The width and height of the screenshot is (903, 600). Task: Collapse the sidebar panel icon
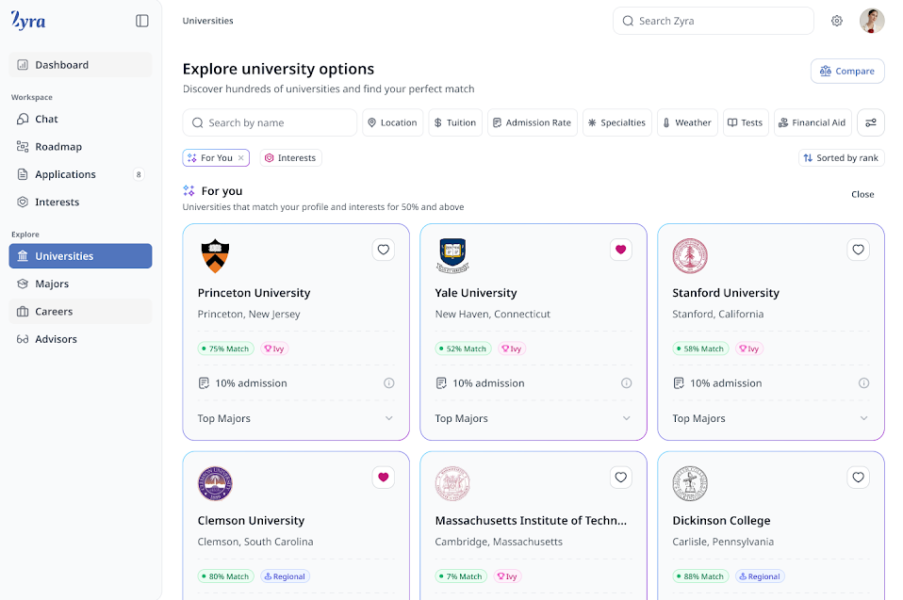point(142,22)
